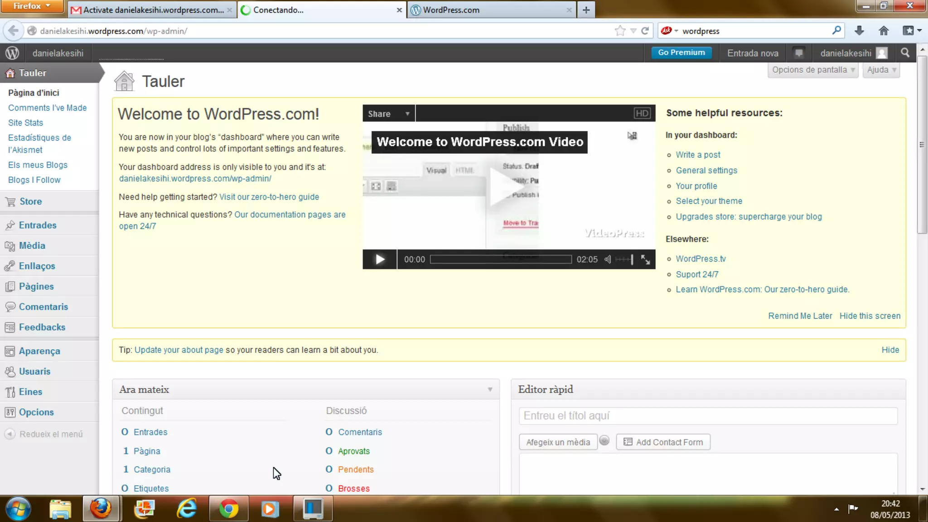928x522 pixels.
Task: Click the Afegeix un mèdia button
Action: [558, 442]
